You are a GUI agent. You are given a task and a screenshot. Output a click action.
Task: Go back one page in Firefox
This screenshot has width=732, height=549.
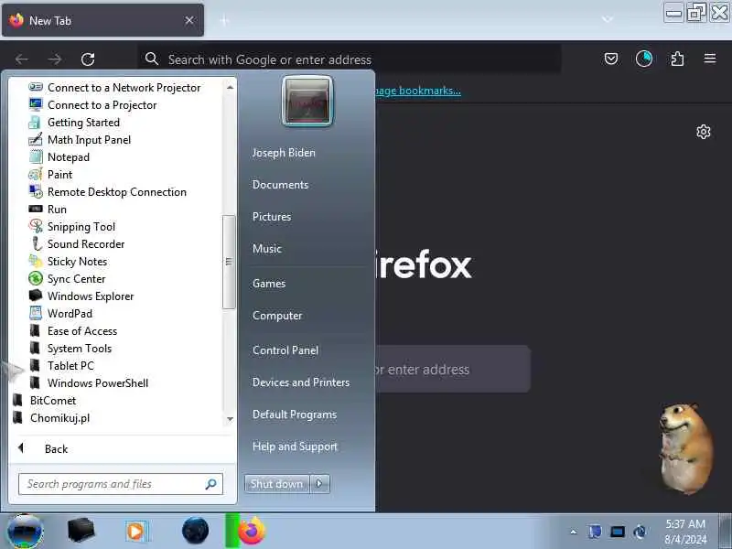pyautogui.click(x=21, y=59)
